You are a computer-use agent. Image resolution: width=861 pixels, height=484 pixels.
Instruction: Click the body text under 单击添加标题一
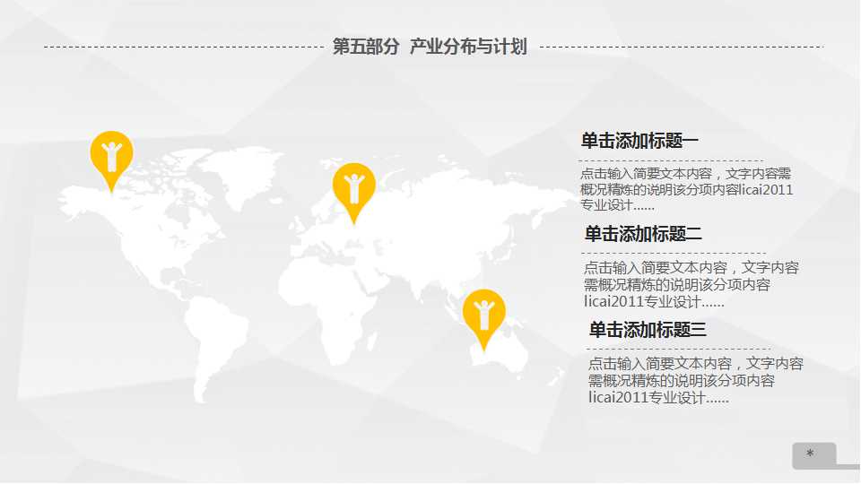(686, 189)
